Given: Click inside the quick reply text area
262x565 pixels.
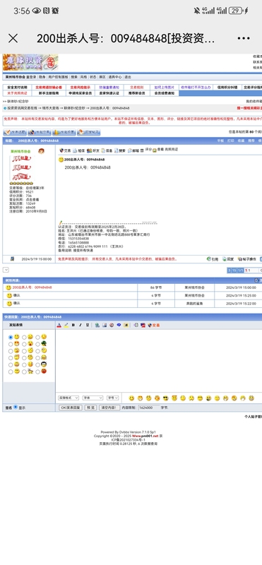Looking at the screenshot, I should click(159, 360).
